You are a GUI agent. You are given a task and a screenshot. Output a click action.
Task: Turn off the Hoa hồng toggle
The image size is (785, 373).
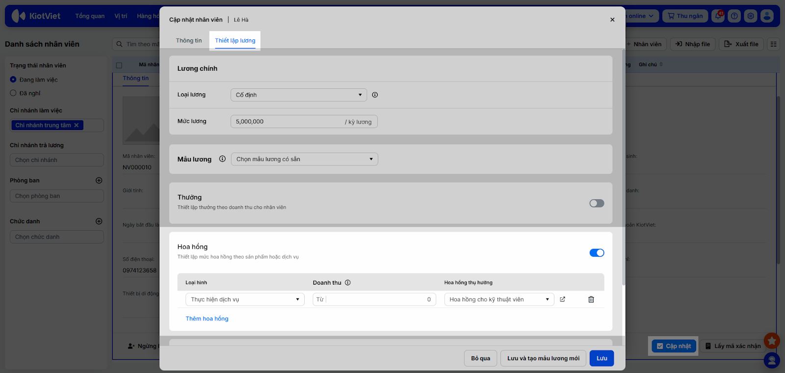[x=597, y=253]
